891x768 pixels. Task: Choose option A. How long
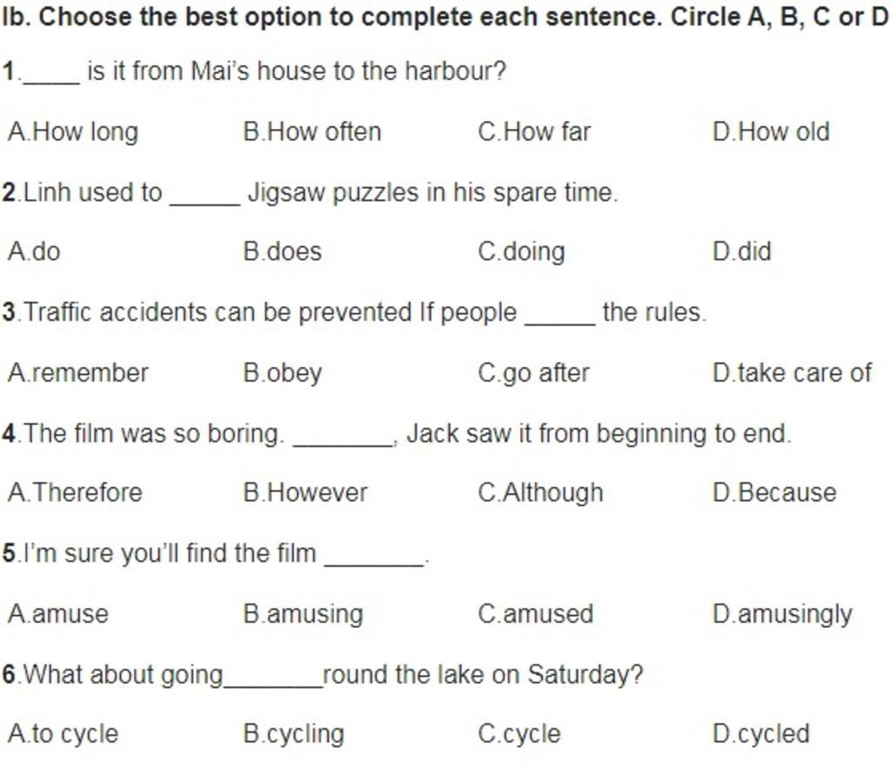point(73,132)
